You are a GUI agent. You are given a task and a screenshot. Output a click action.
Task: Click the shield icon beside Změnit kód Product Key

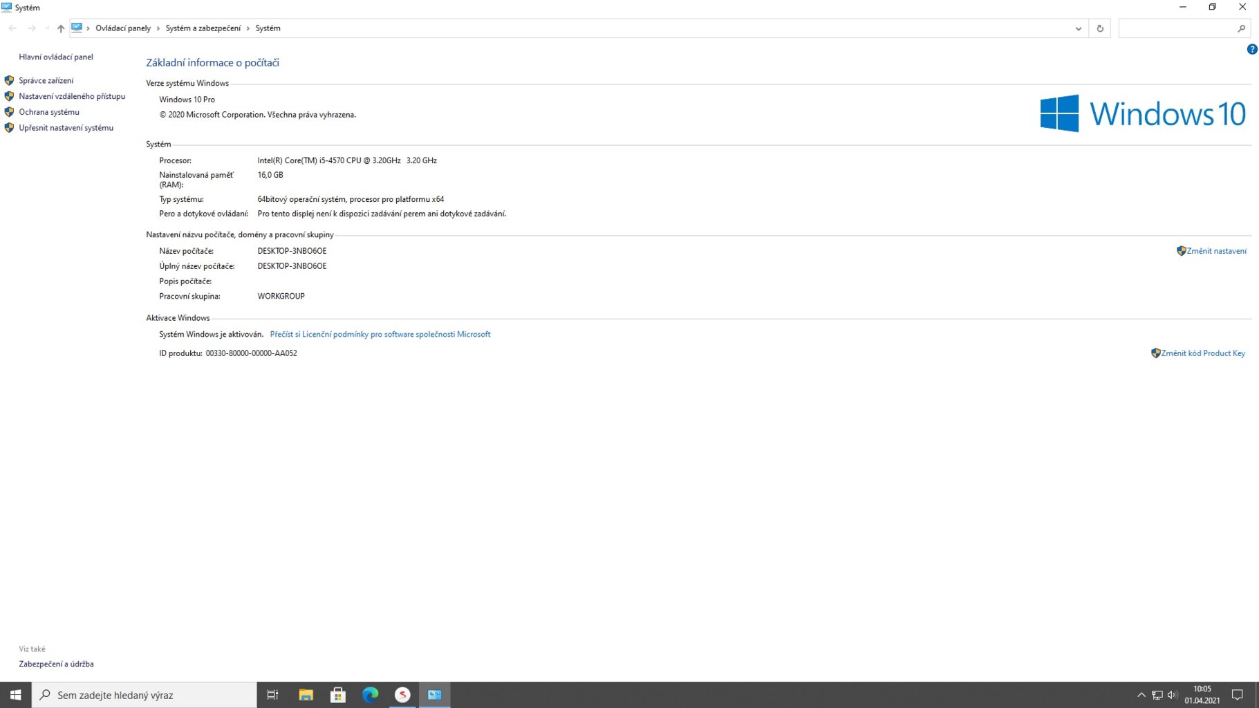tap(1156, 353)
